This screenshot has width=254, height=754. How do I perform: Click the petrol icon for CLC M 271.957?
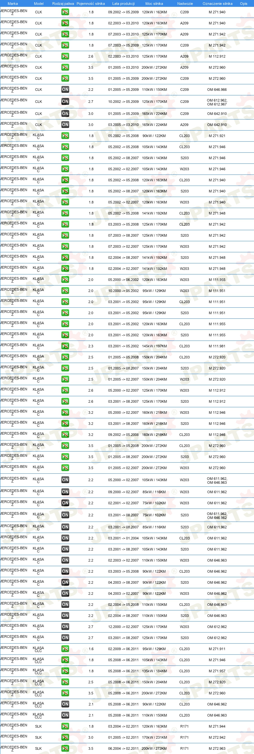click(x=65, y=671)
